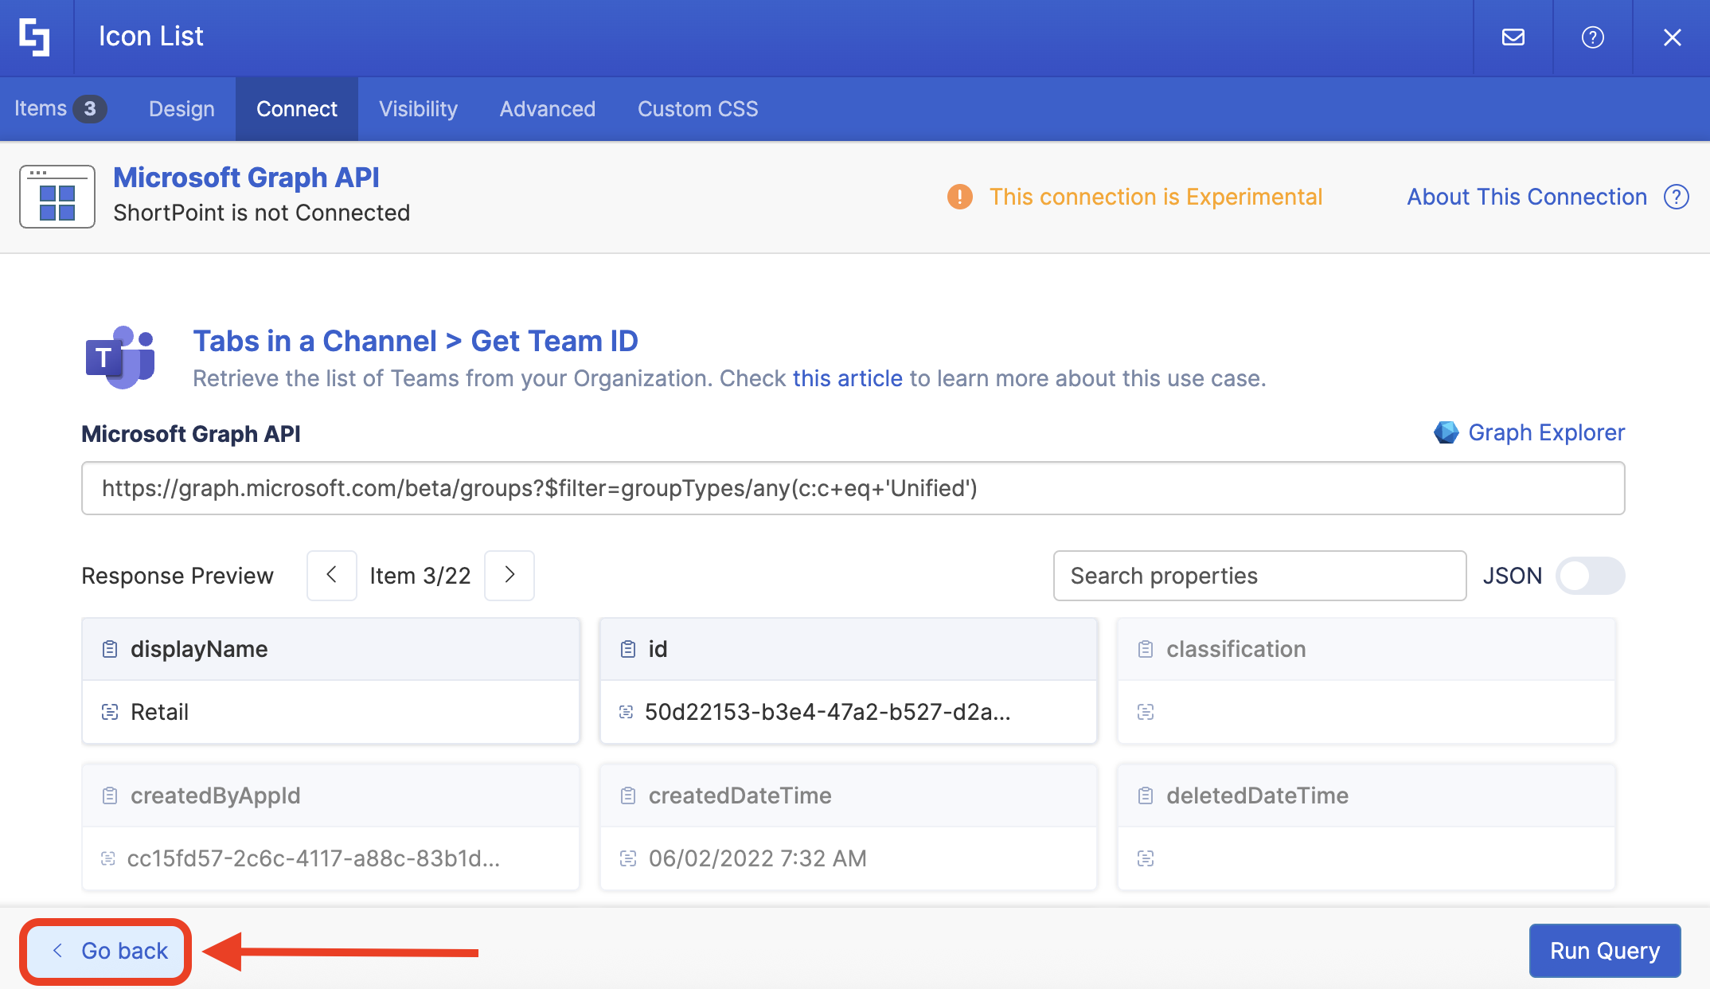Focus the Search properties field
This screenshot has width=1710, height=989.
click(1259, 576)
